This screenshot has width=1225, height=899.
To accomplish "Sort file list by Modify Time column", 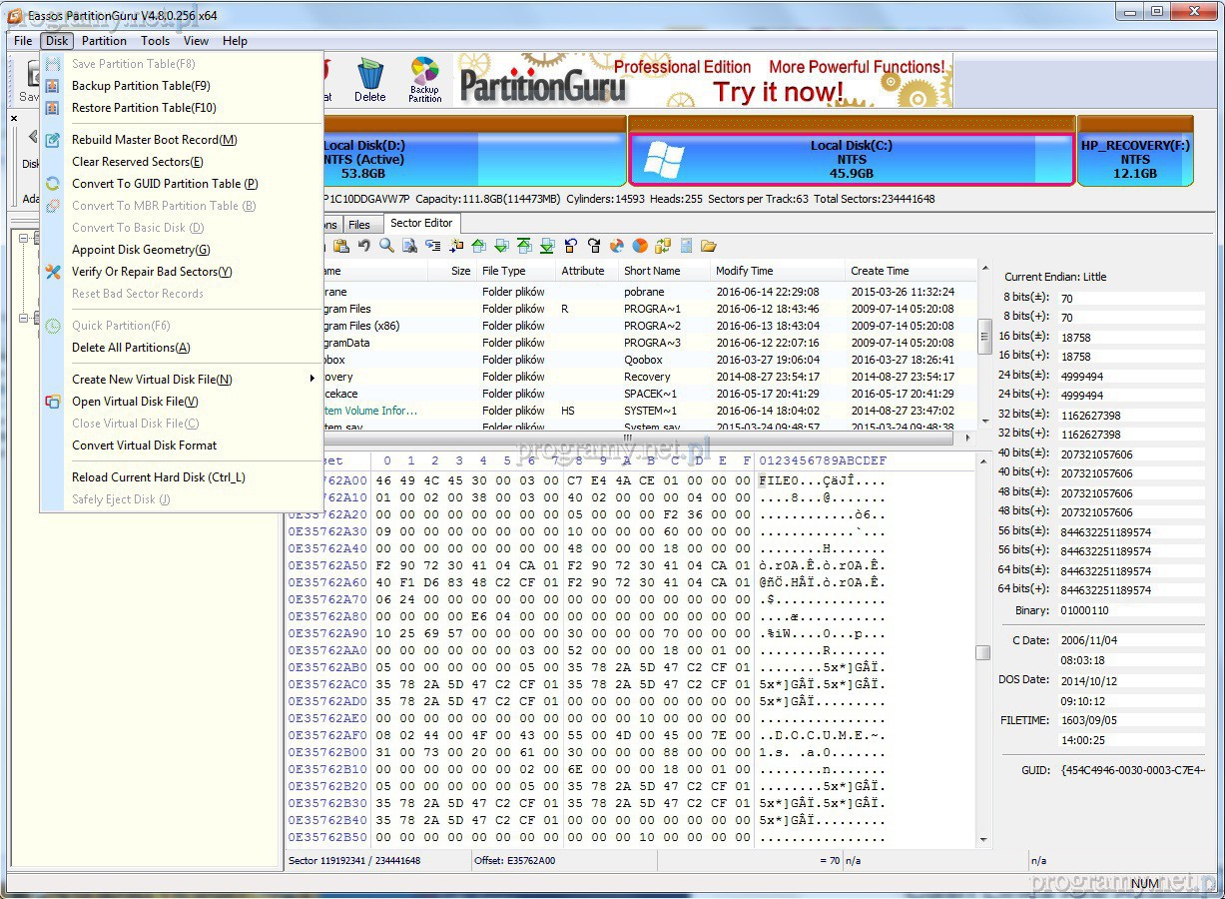I will click(744, 271).
